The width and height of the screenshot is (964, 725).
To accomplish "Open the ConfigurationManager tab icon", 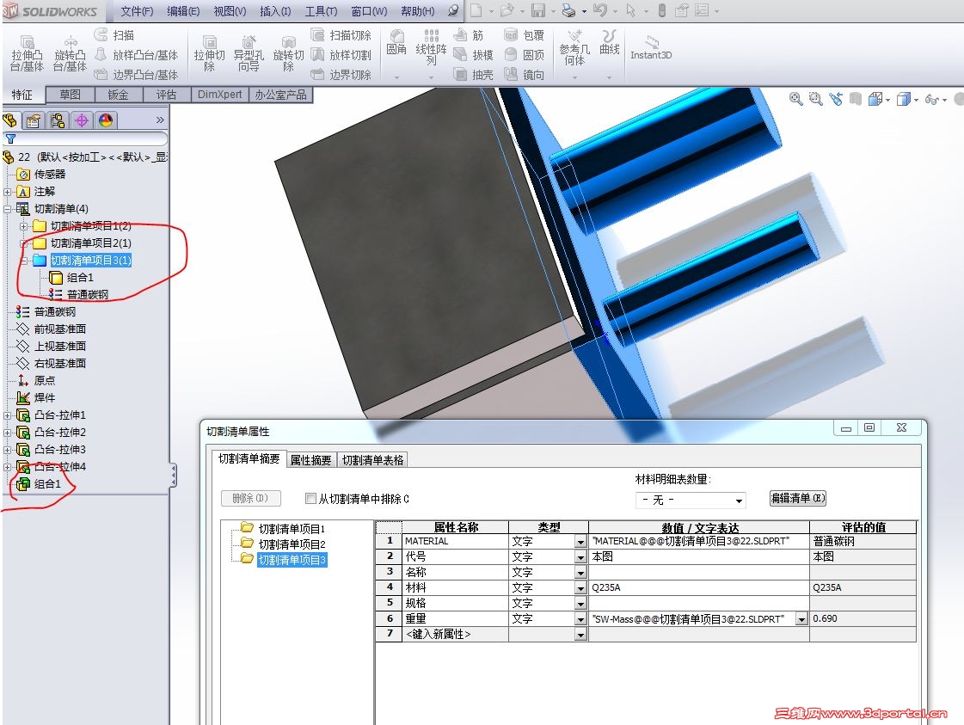I will (x=57, y=120).
